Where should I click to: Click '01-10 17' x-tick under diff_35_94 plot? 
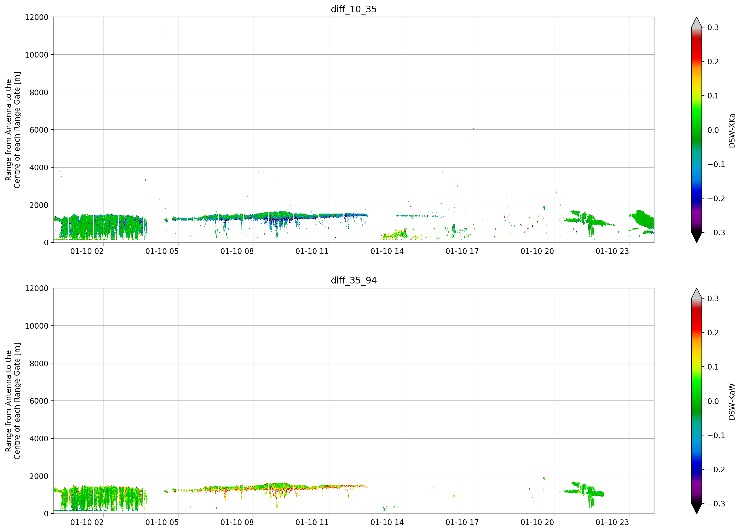pos(462,523)
